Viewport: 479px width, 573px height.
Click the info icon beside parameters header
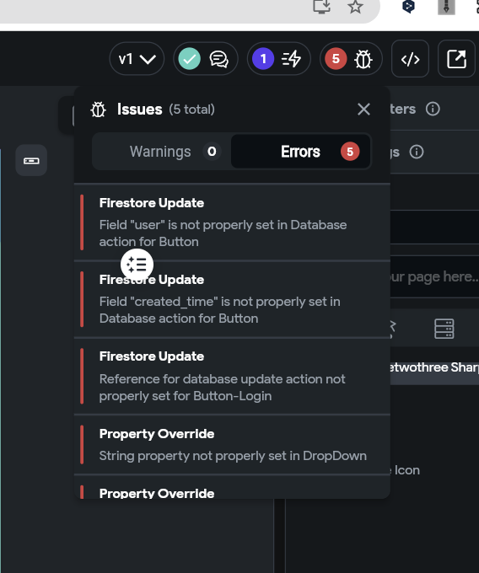pos(433,109)
